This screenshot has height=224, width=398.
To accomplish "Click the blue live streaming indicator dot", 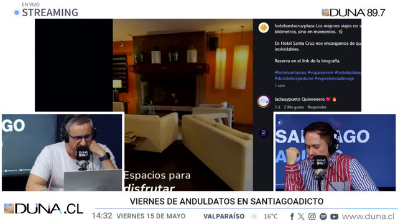I will [x=17, y=12].
